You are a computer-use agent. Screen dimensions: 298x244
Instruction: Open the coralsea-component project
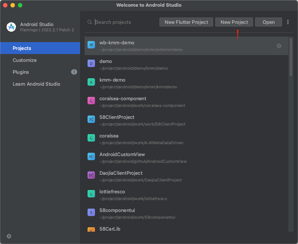(x=186, y=102)
